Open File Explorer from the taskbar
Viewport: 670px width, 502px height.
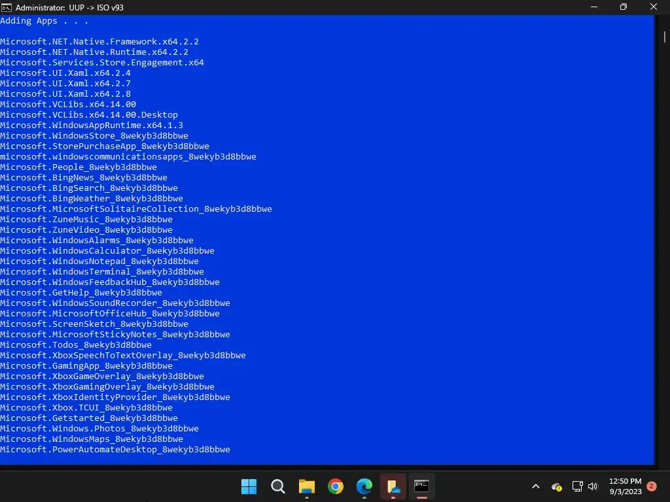click(307, 486)
